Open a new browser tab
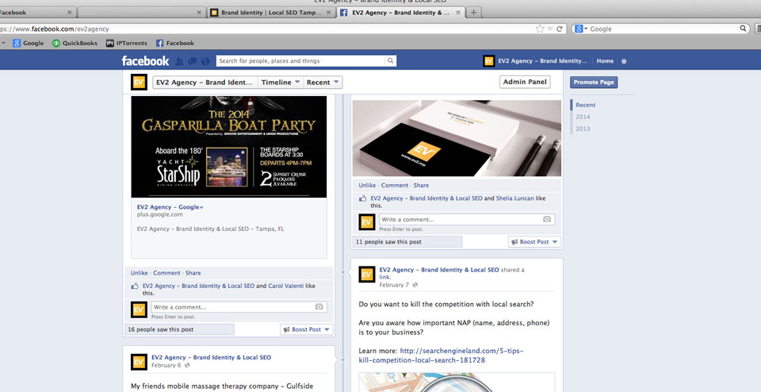 474,13
